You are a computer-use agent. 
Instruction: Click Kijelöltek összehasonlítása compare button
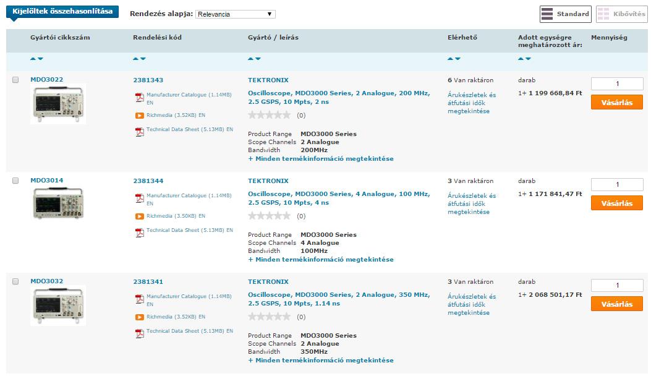point(62,12)
